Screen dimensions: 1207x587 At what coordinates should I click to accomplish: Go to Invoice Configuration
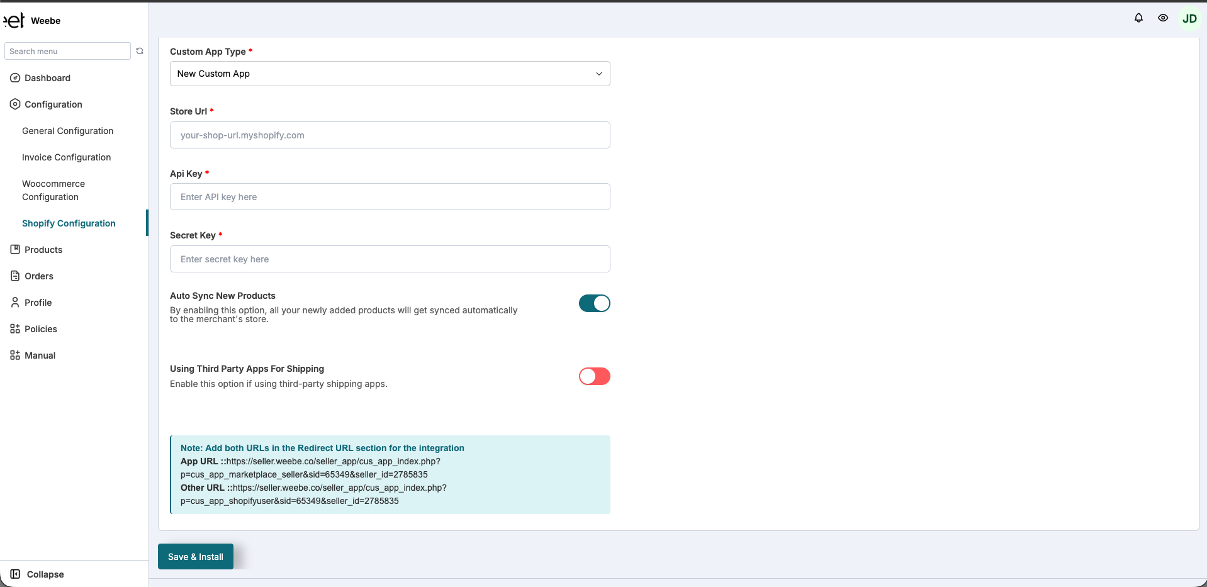point(65,157)
